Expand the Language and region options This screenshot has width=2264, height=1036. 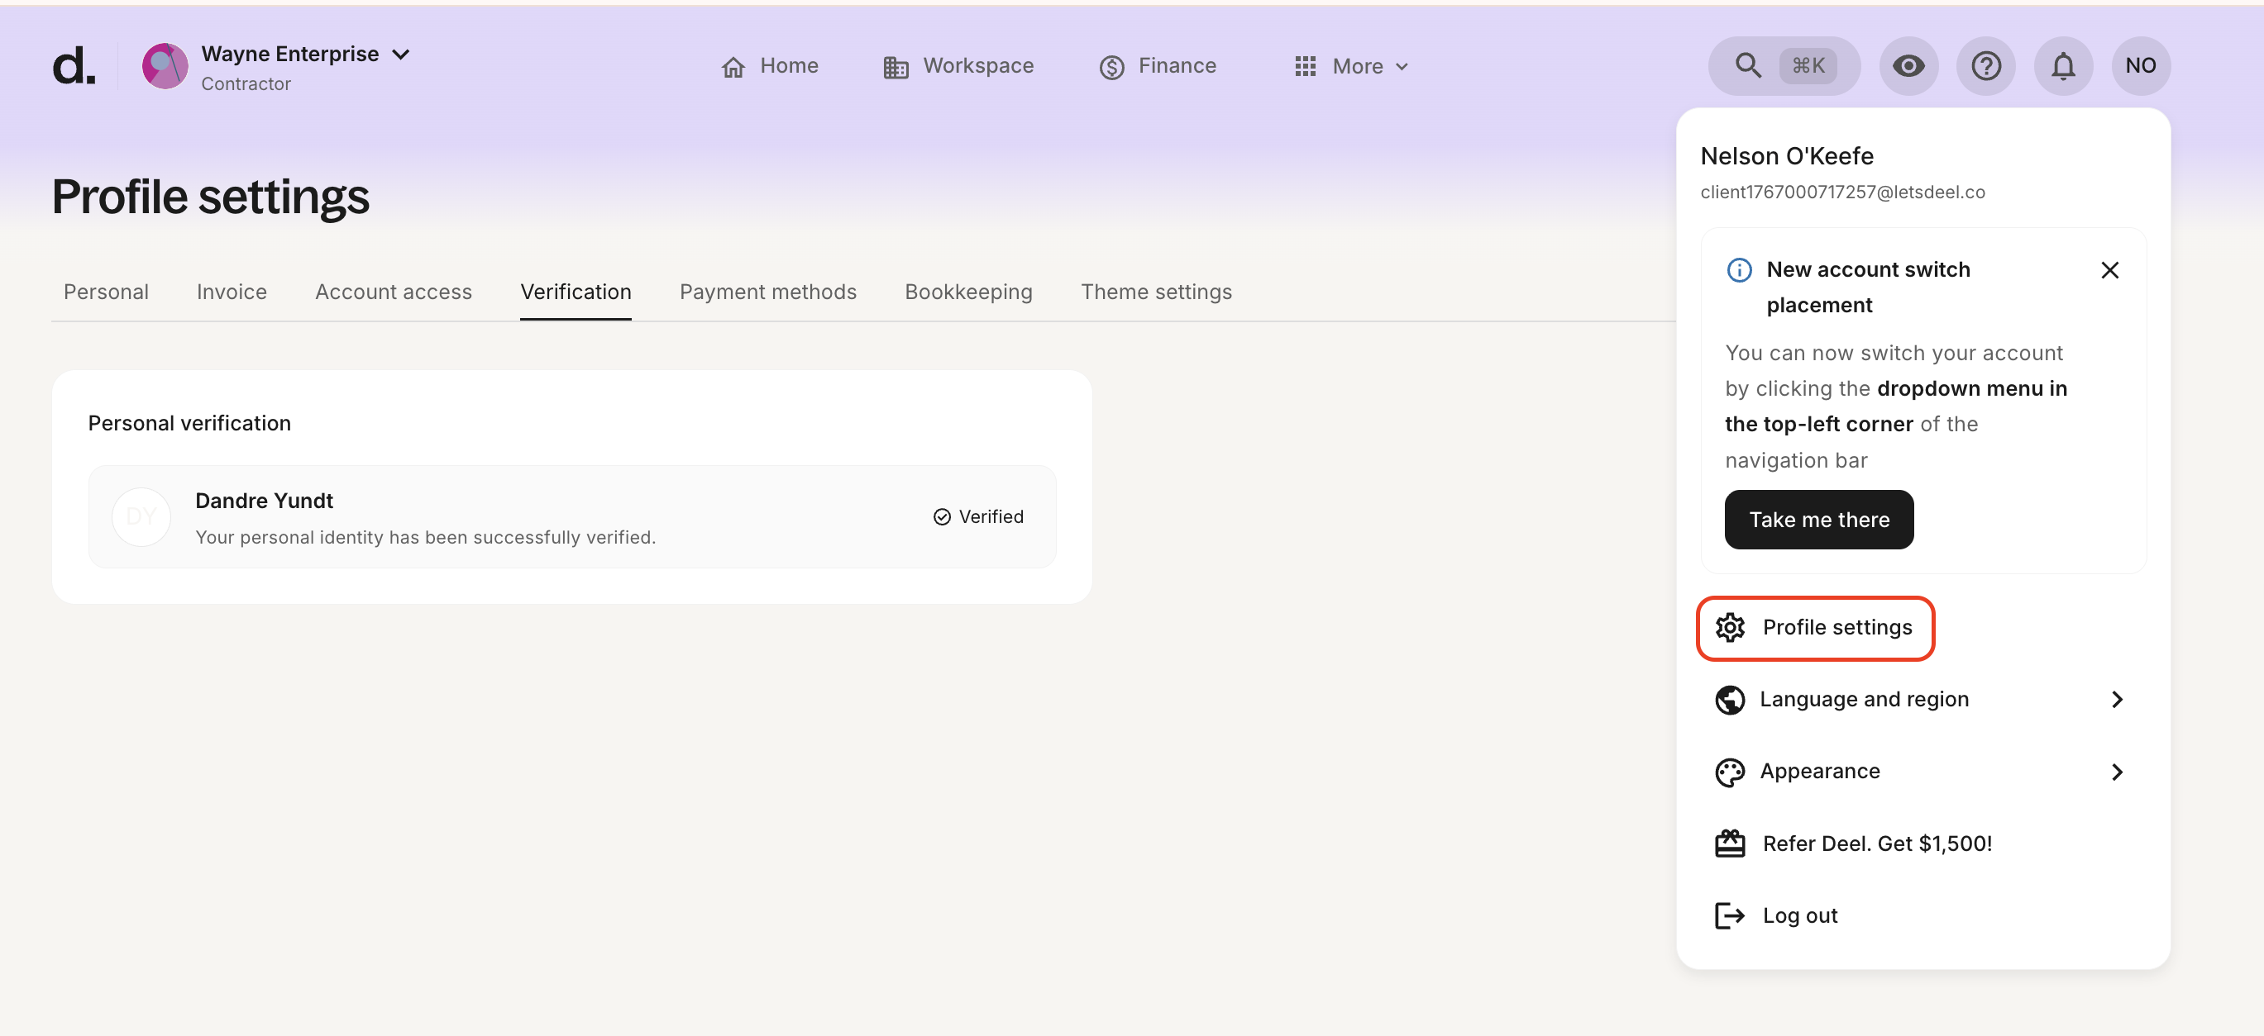(2118, 699)
